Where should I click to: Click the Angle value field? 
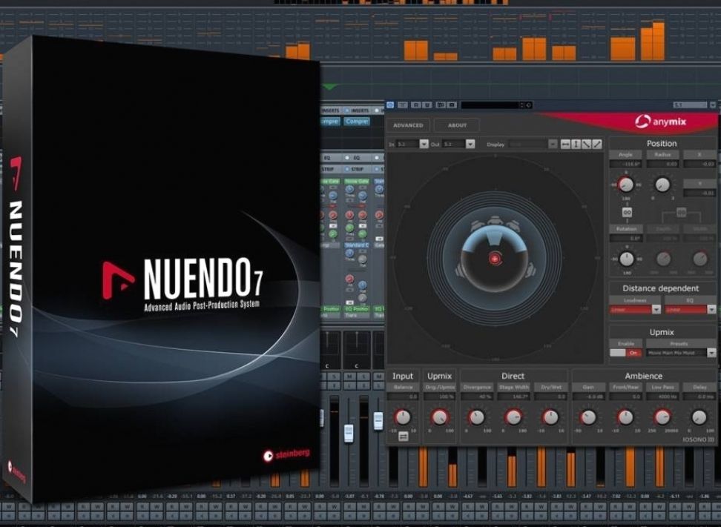(625, 164)
